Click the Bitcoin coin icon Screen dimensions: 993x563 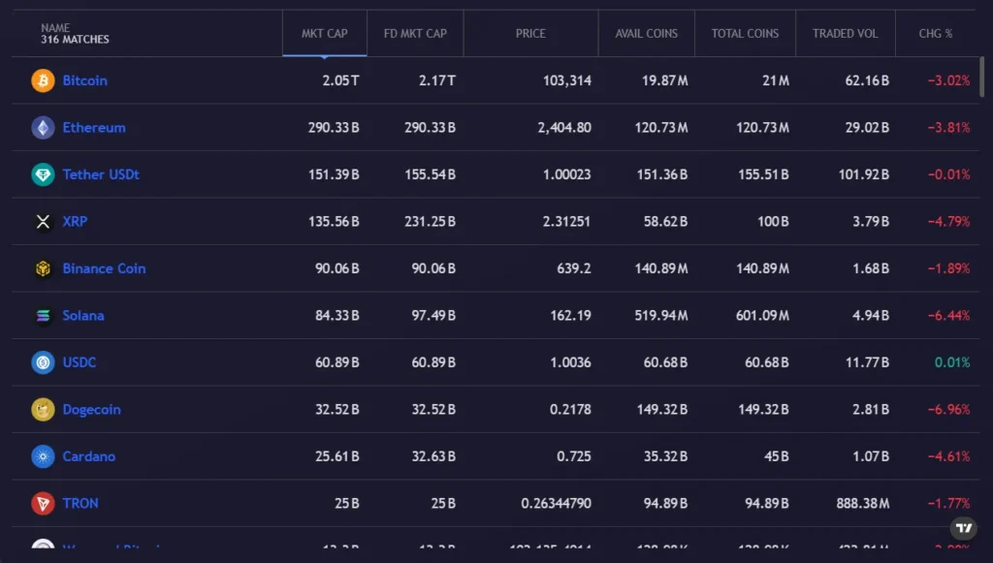(43, 80)
